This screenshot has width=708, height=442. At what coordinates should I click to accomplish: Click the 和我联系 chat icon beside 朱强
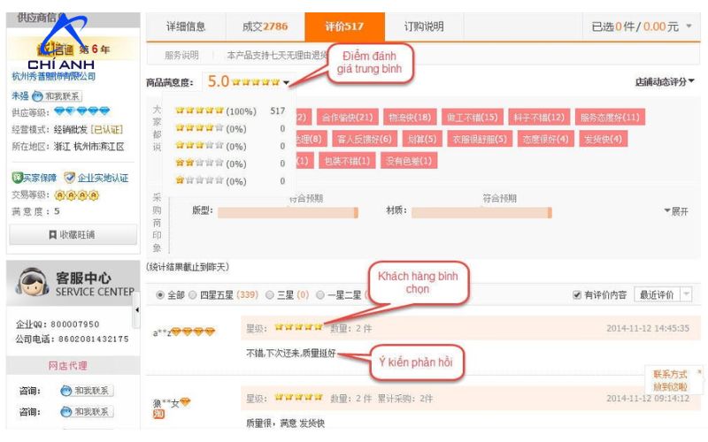pos(37,96)
